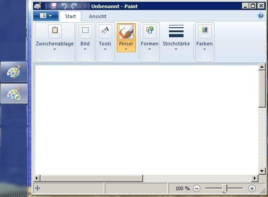Expand the Bild group dropdown
Image resolution: width=268 pixels, height=197 pixels.
(x=85, y=49)
